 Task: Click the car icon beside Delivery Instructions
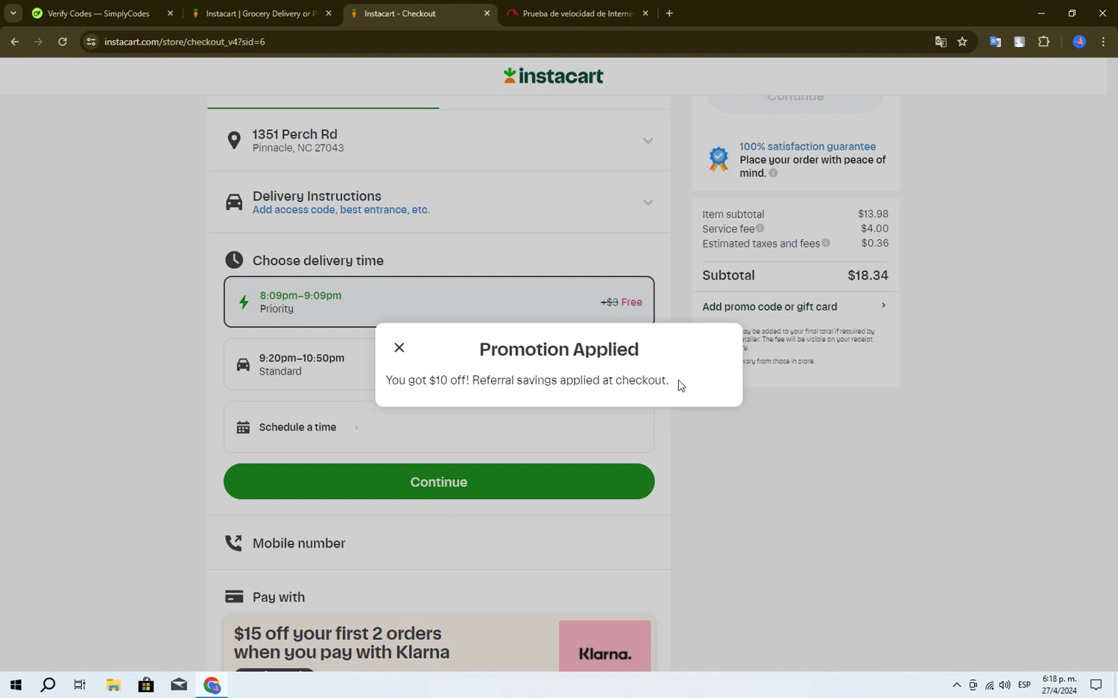tap(234, 203)
